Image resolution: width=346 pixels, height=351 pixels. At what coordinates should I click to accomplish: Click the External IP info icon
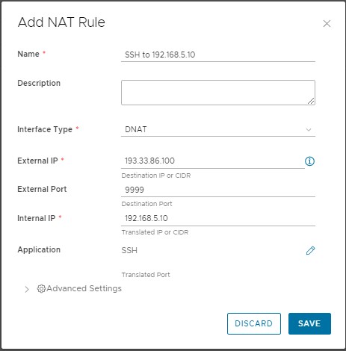[x=309, y=161]
